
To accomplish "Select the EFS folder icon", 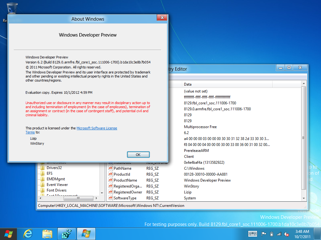I will point(43,173).
